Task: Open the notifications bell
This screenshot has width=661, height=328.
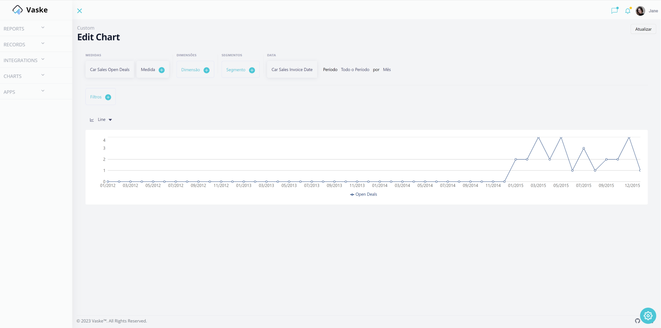Action: tap(628, 11)
